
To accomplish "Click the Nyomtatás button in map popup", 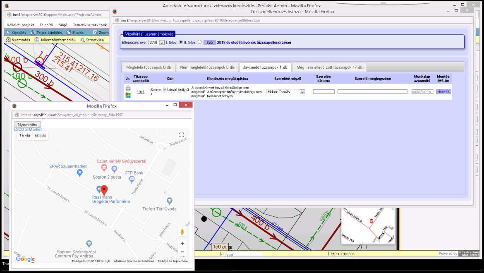I will [27, 125].
